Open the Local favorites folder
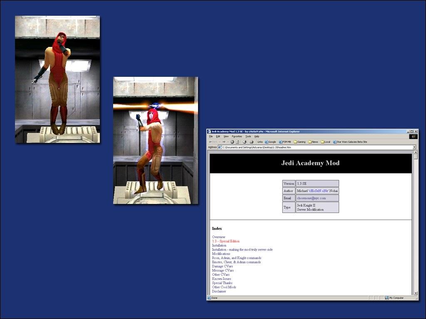Viewport: 426px width, 319px height. point(325,142)
